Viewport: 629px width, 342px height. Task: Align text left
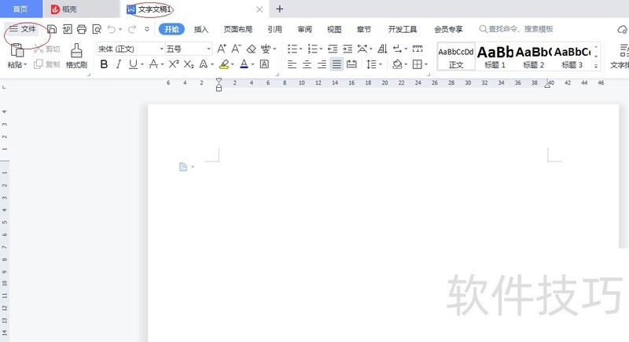(292, 64)
